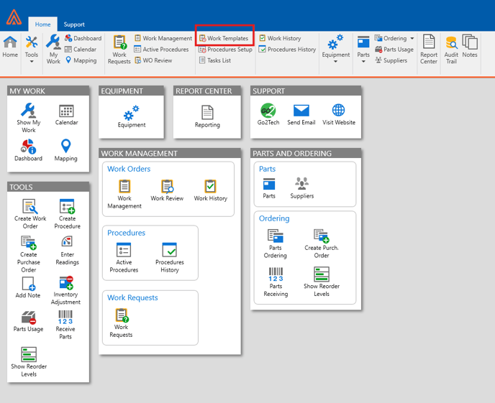Open Show Reorder Levels under Ordering

point(322,282)
